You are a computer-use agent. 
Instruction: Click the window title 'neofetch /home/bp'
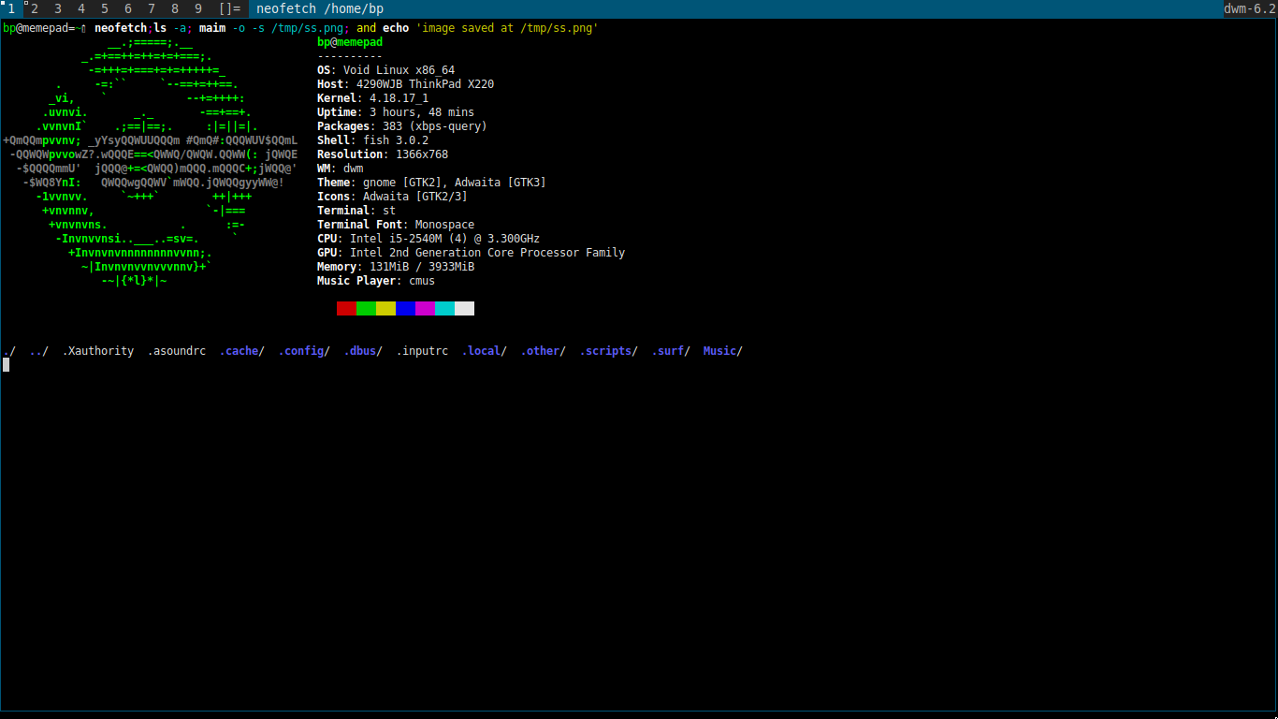[320, 8]
